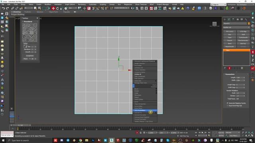
Task: Collapse the Parameters rollout
Action: coord(229,74)
